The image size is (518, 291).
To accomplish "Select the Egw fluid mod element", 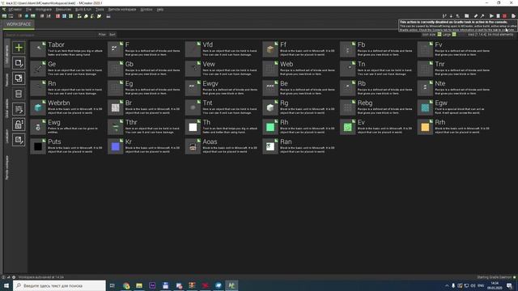I will coord(453,108).
